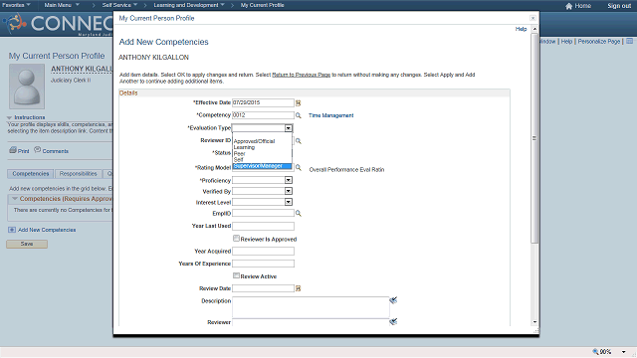
Task: Click the dialog vertical scrollbar down arrow
Action: 534,322
